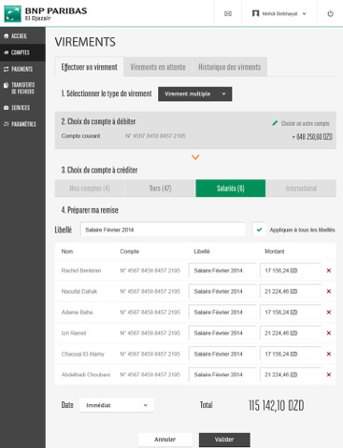The height and width of the screenshot is (448, 343).
Task: Edit the Montant field for Abdelhadi Choubani
Action: pyautogui.click(x=291, y=375)
